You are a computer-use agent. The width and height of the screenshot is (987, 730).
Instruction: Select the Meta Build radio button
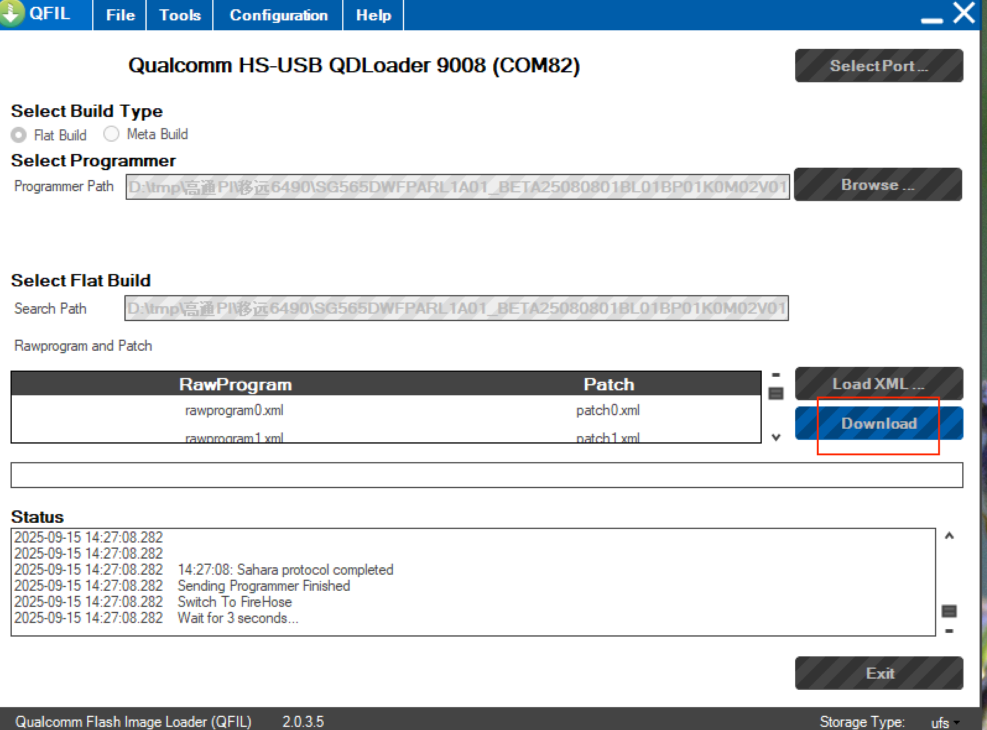click(x=111, y=134)
